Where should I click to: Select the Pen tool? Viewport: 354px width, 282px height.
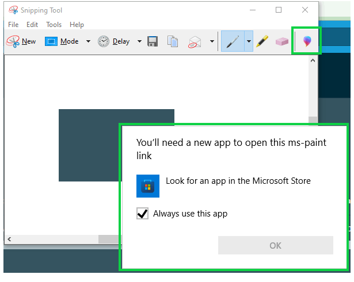point(233,41)
